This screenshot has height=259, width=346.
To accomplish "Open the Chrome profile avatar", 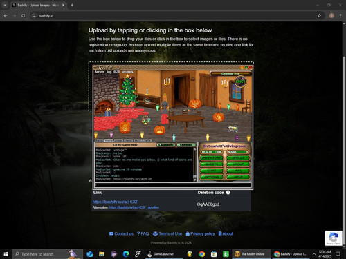I will [x=331, y=15].
